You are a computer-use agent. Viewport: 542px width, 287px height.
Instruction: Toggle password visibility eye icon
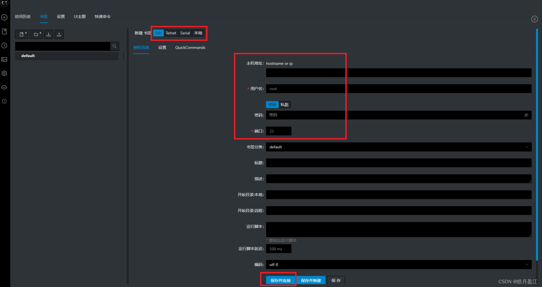[x=526, y=115]
